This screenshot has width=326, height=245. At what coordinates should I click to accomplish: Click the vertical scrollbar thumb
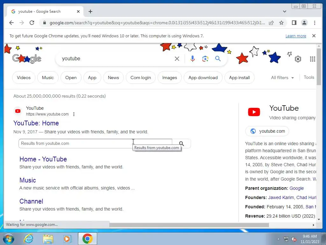[319, 67]
